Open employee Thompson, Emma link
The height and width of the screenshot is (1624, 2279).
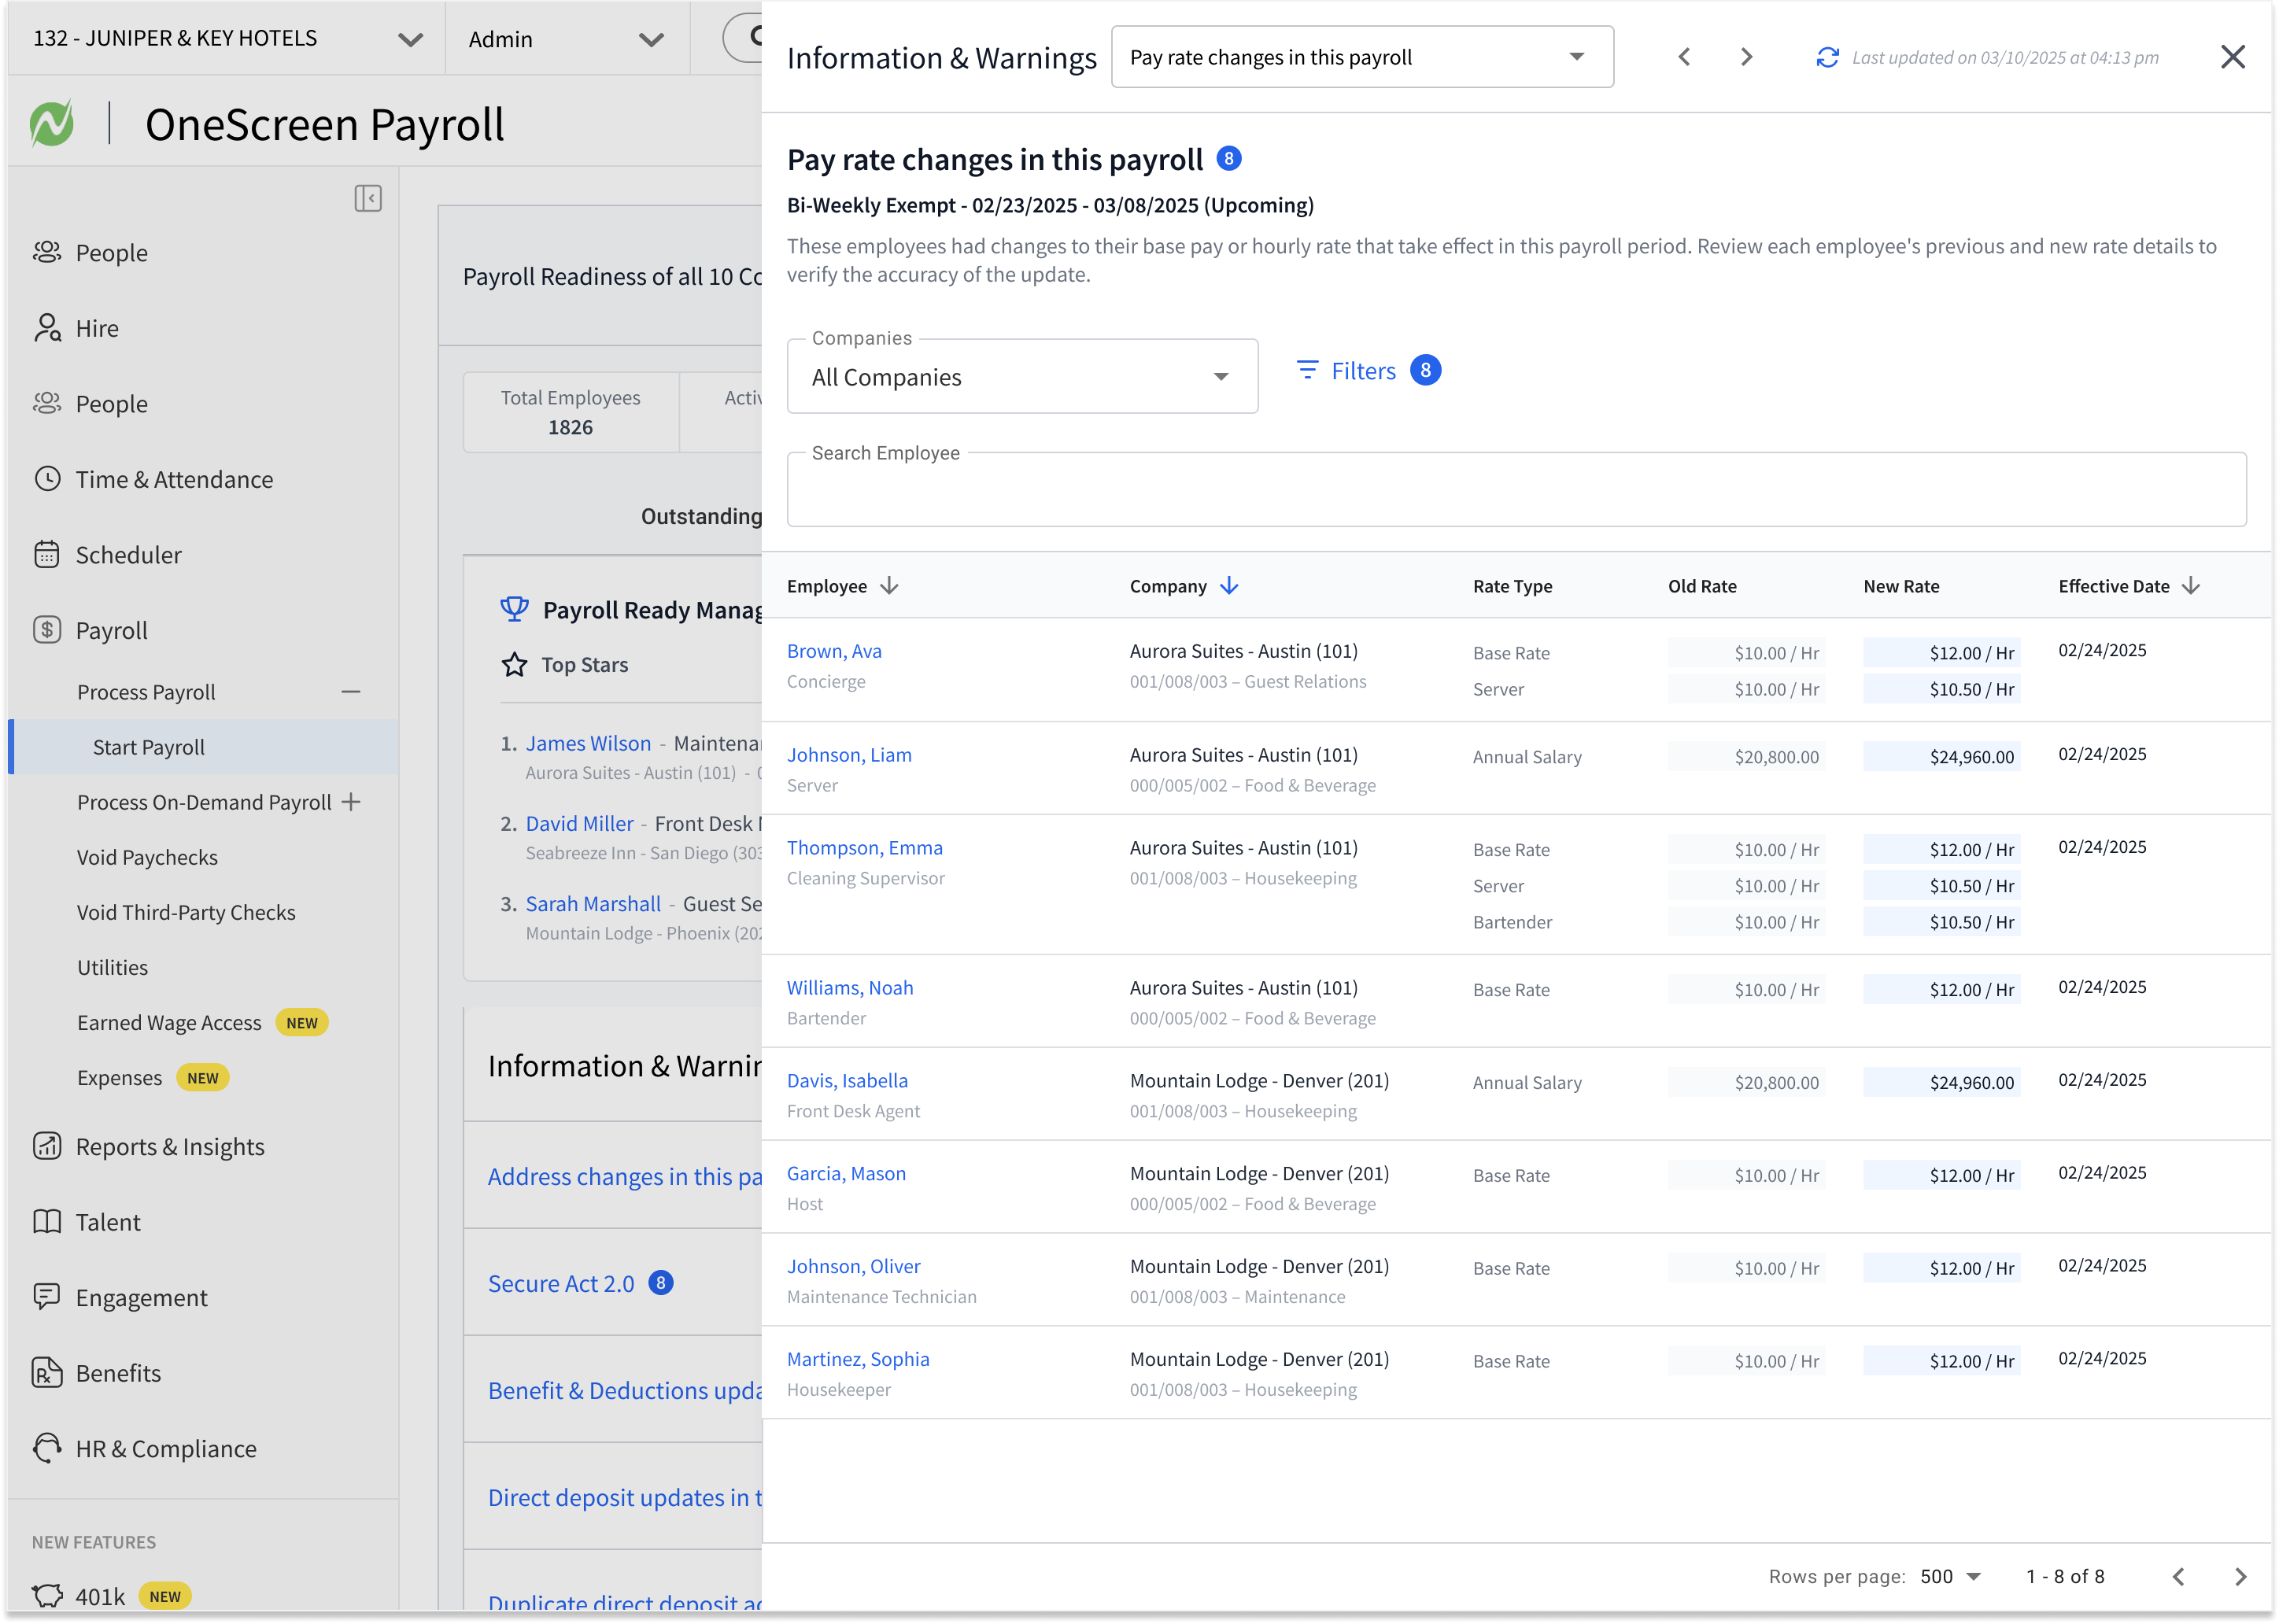[865, 848]
